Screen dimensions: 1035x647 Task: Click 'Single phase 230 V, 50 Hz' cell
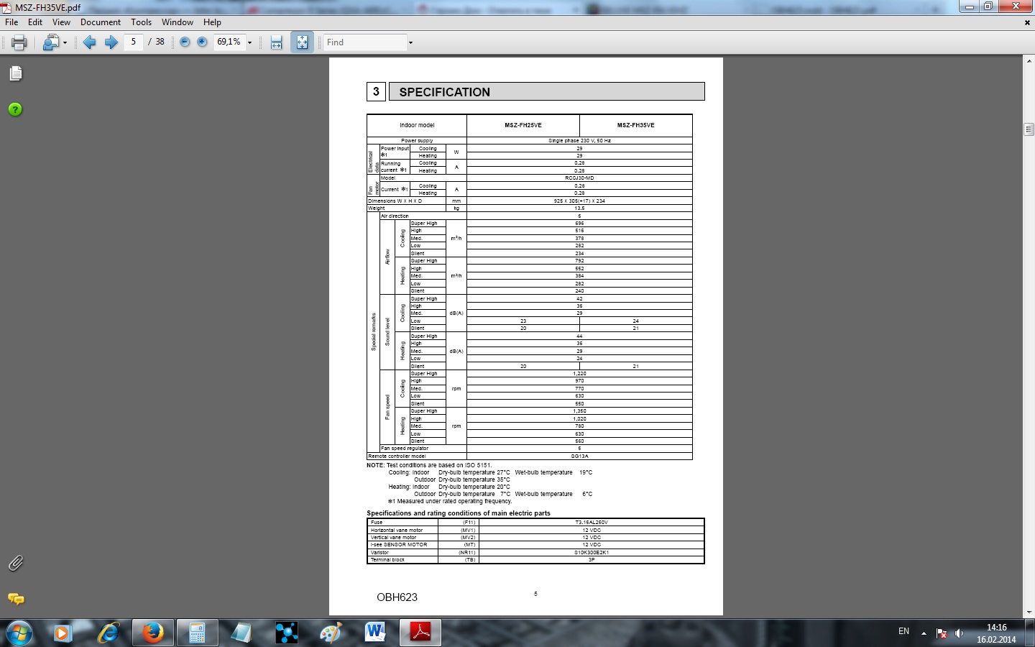coord(579,141)
